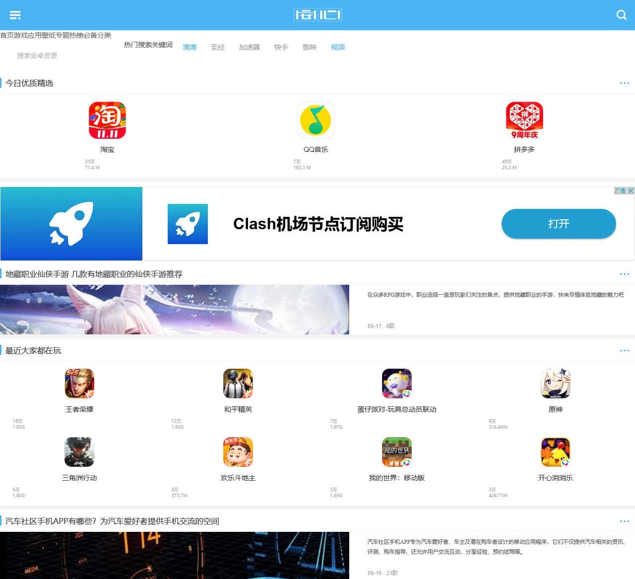635x579 pixels.
Task: Select the 圣经 hot keyword
Action: coord(218,47)
